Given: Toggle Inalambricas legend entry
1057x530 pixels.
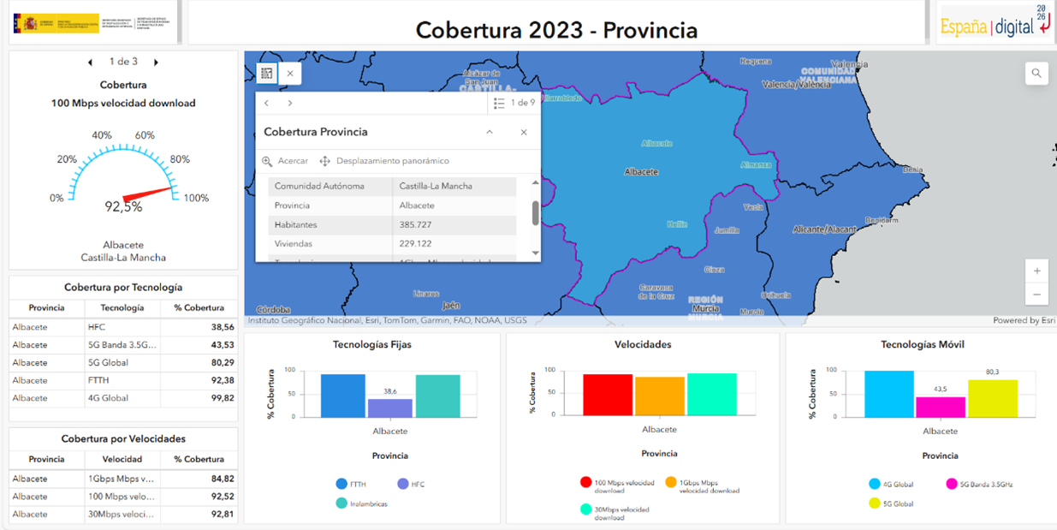Looking at the screenshot, I should click(362, 503).
